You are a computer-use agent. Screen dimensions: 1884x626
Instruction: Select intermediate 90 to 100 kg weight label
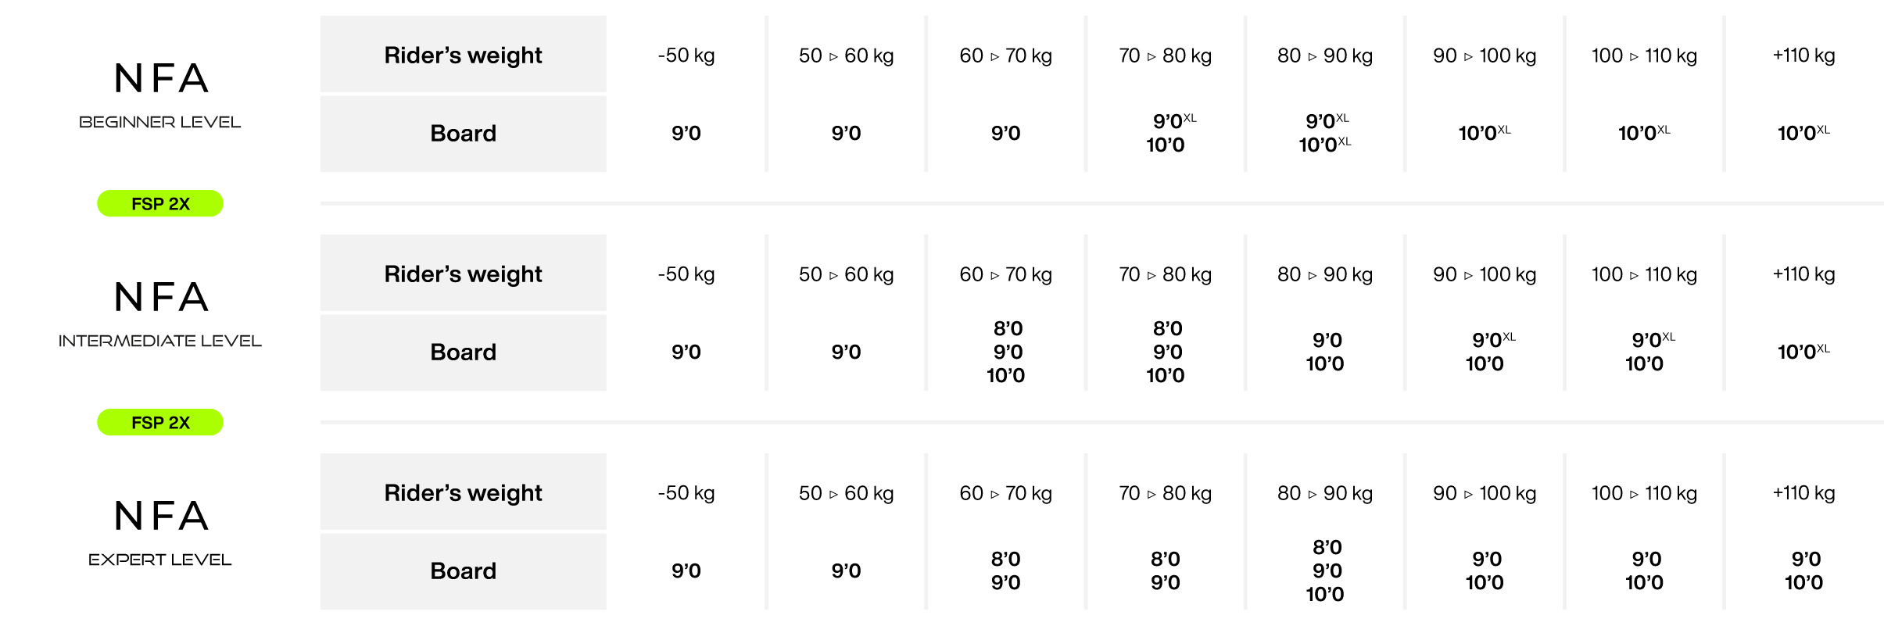click(x=1485, y=274)
